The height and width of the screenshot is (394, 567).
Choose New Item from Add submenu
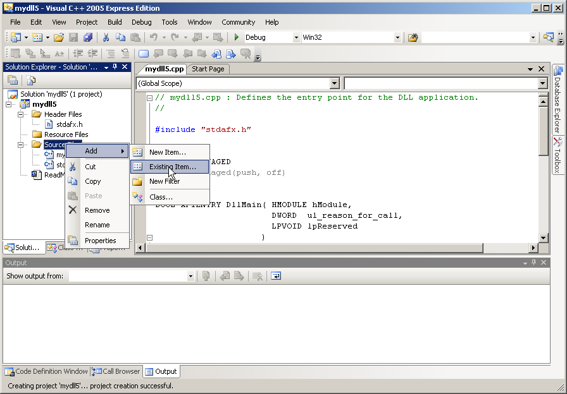[x=170, y=152]
